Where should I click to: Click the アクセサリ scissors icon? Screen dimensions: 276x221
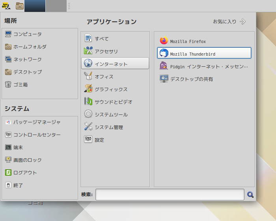pos(88,51)
